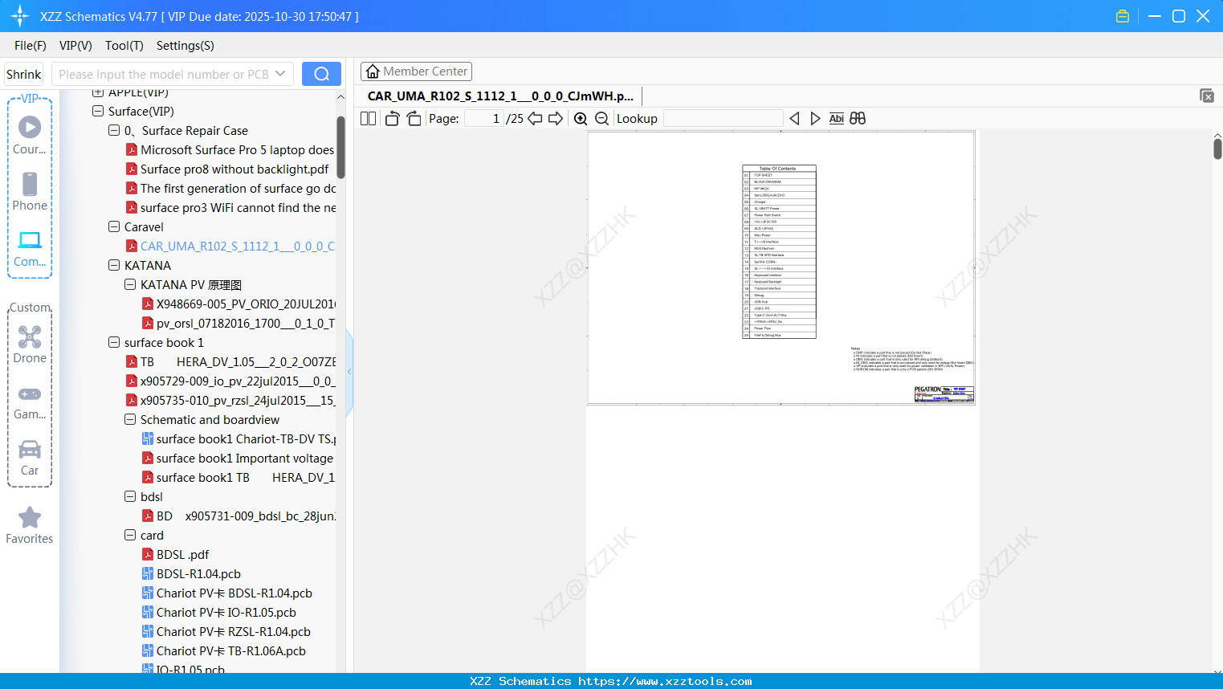Go to next page arrow
This screenshot has height=689, width=1223.
556,118
